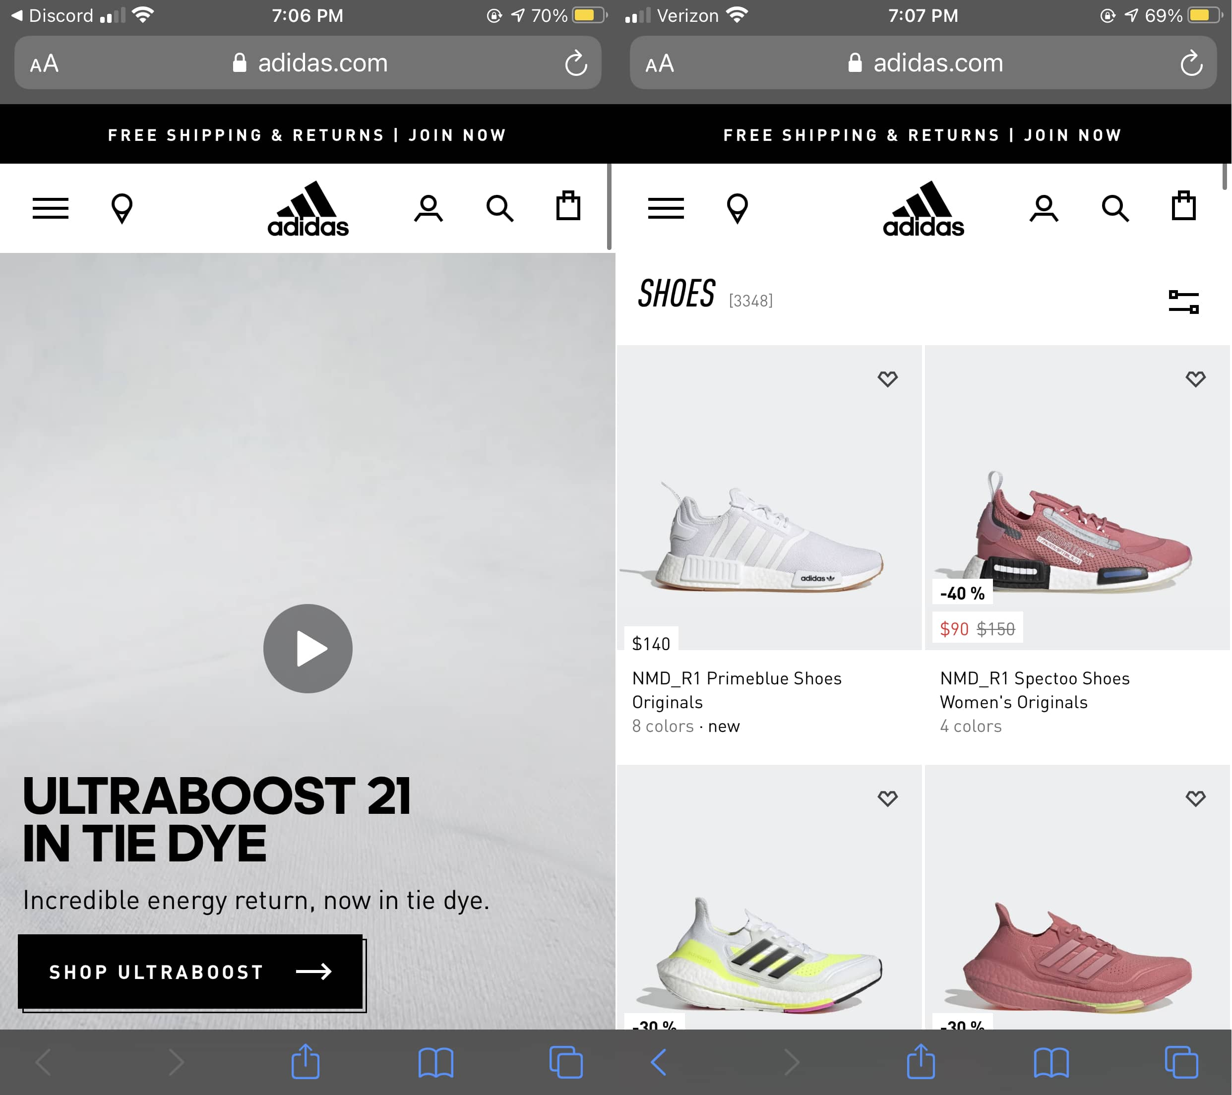This screenshot has width=1232, height=1095.
Task: Add NMD_R1 Primeblue Shoes to wishlist
Action: [887, 378]
